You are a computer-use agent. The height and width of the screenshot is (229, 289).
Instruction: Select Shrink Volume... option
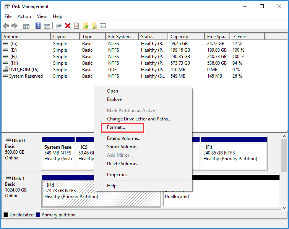click(x=143, y=147)
